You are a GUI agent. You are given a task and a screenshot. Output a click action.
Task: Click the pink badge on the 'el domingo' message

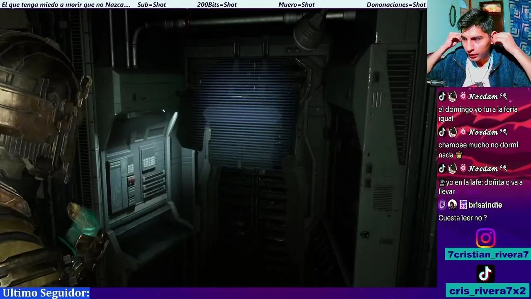[x=463, y=97]
